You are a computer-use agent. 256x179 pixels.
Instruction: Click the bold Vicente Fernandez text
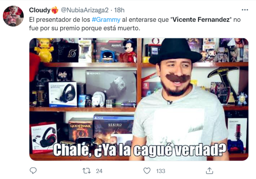[x=201, y=20]
